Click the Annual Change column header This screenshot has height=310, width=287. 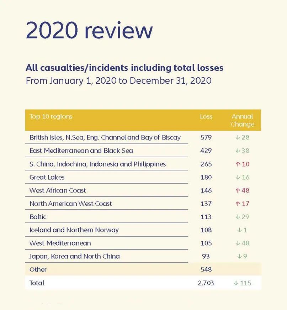242,120
